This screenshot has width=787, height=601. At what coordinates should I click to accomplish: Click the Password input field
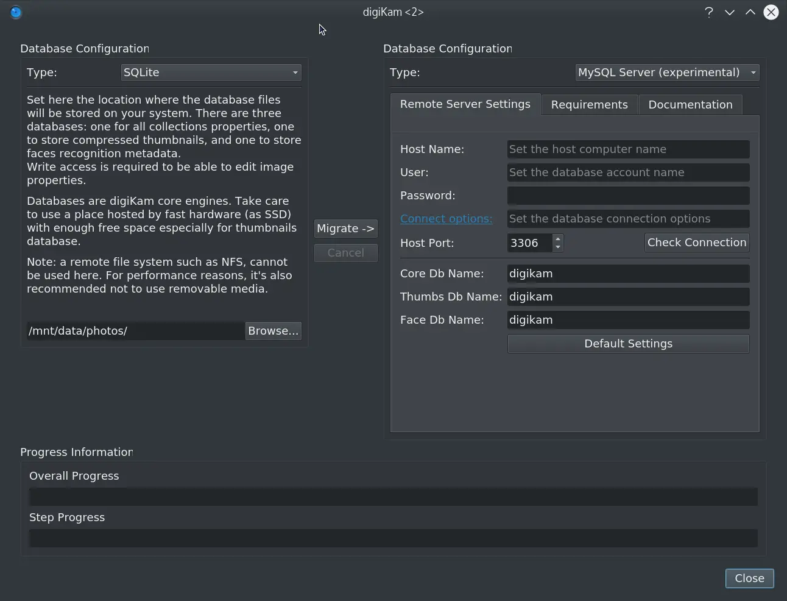628,196
